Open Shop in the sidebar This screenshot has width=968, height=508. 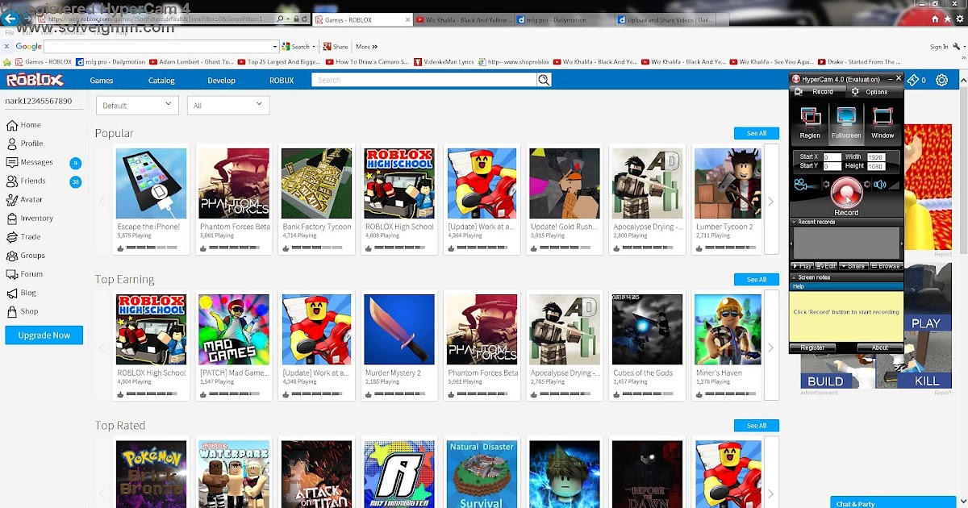point(23,311)
